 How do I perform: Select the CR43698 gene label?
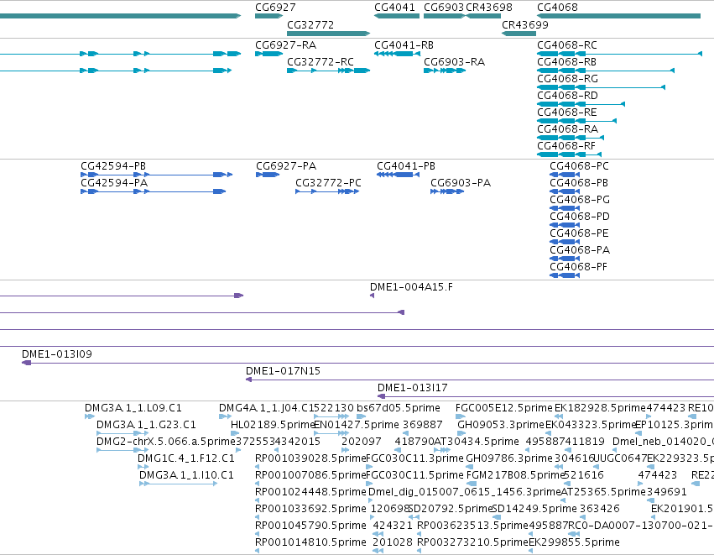click(x=489, y=8)
